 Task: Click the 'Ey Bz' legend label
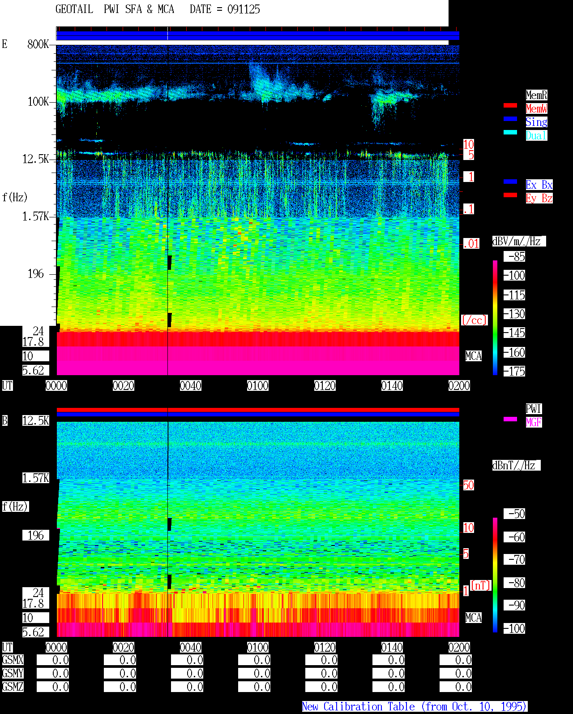tap(539, 198)
